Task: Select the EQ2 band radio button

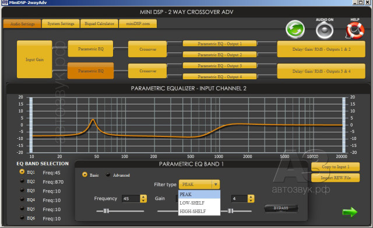Action: click(x=22, y=181)
